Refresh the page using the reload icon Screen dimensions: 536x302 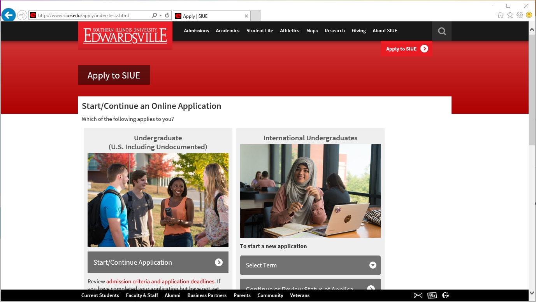tap(167, 16)
